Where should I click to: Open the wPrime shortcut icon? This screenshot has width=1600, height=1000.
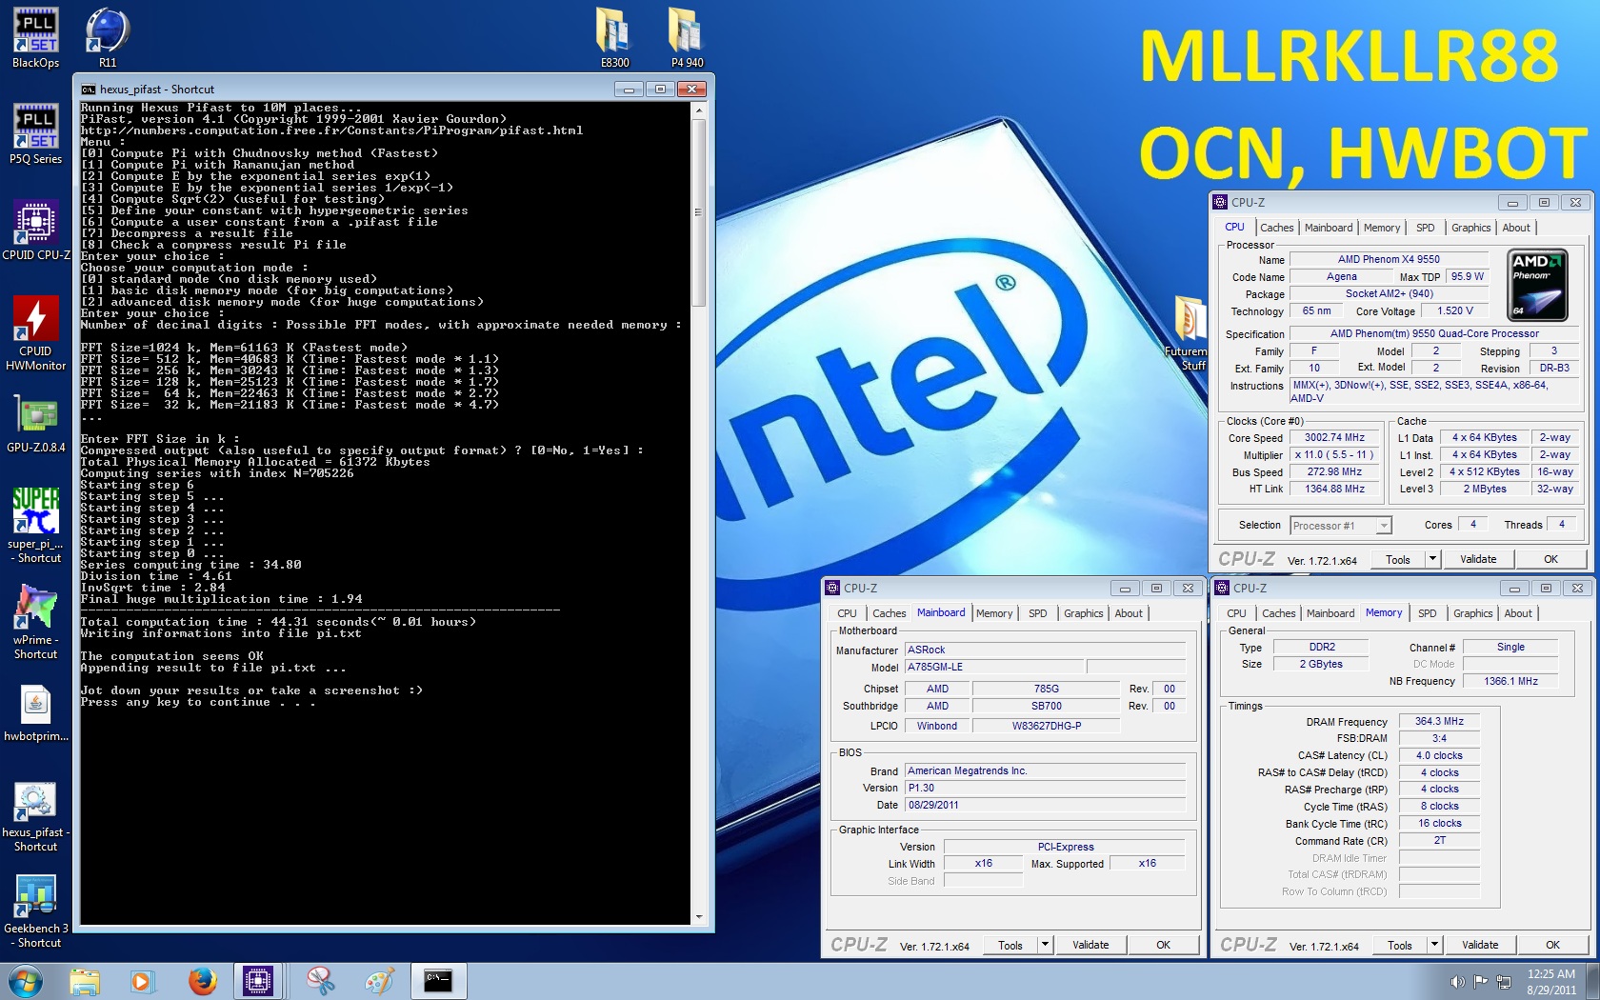35,621
